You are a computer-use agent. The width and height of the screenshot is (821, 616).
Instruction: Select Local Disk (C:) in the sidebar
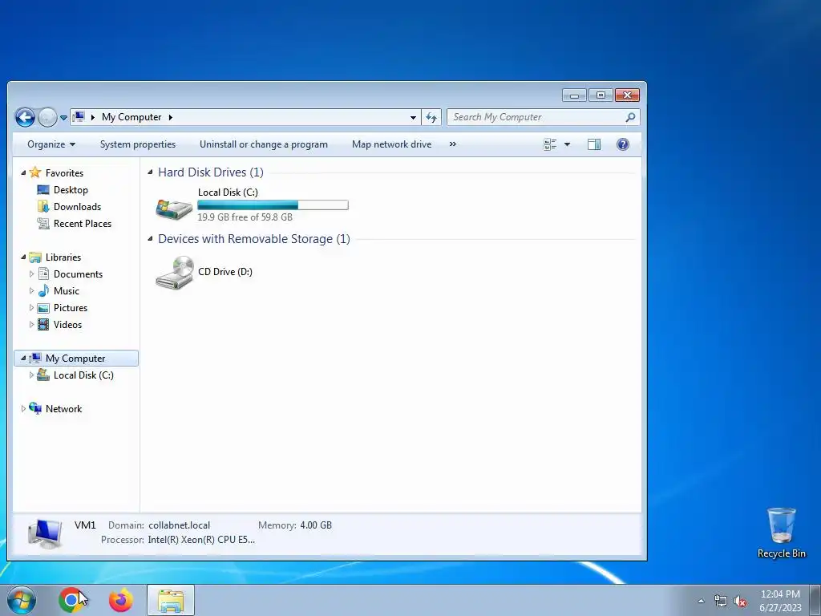pyautogui.click(x=83, y=375)
